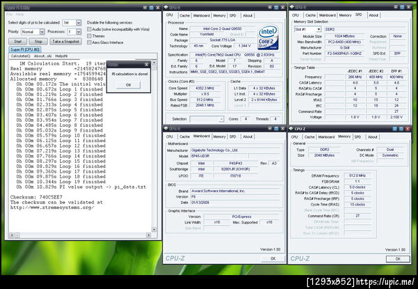Click the Checksum: 740C5EE7 line

(x=36, y=197)
